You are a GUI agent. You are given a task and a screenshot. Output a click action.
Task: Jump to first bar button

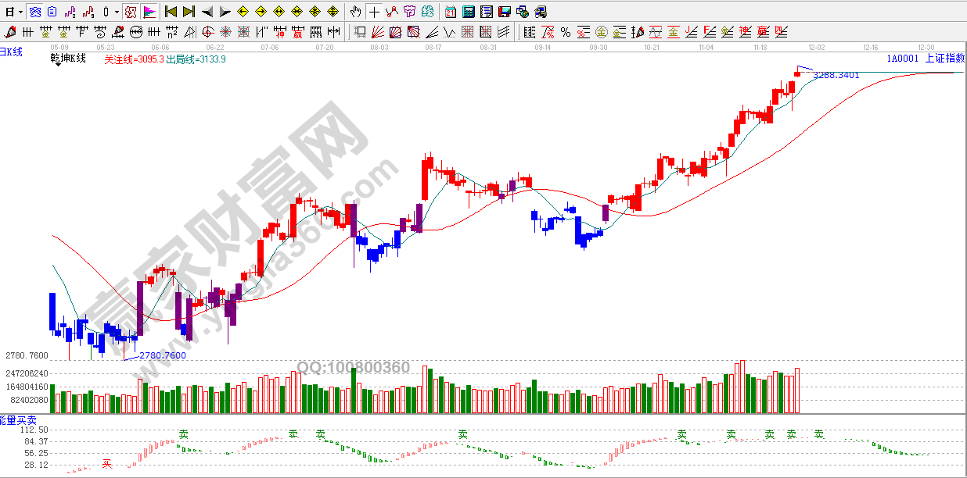click(x=171, y=12)
